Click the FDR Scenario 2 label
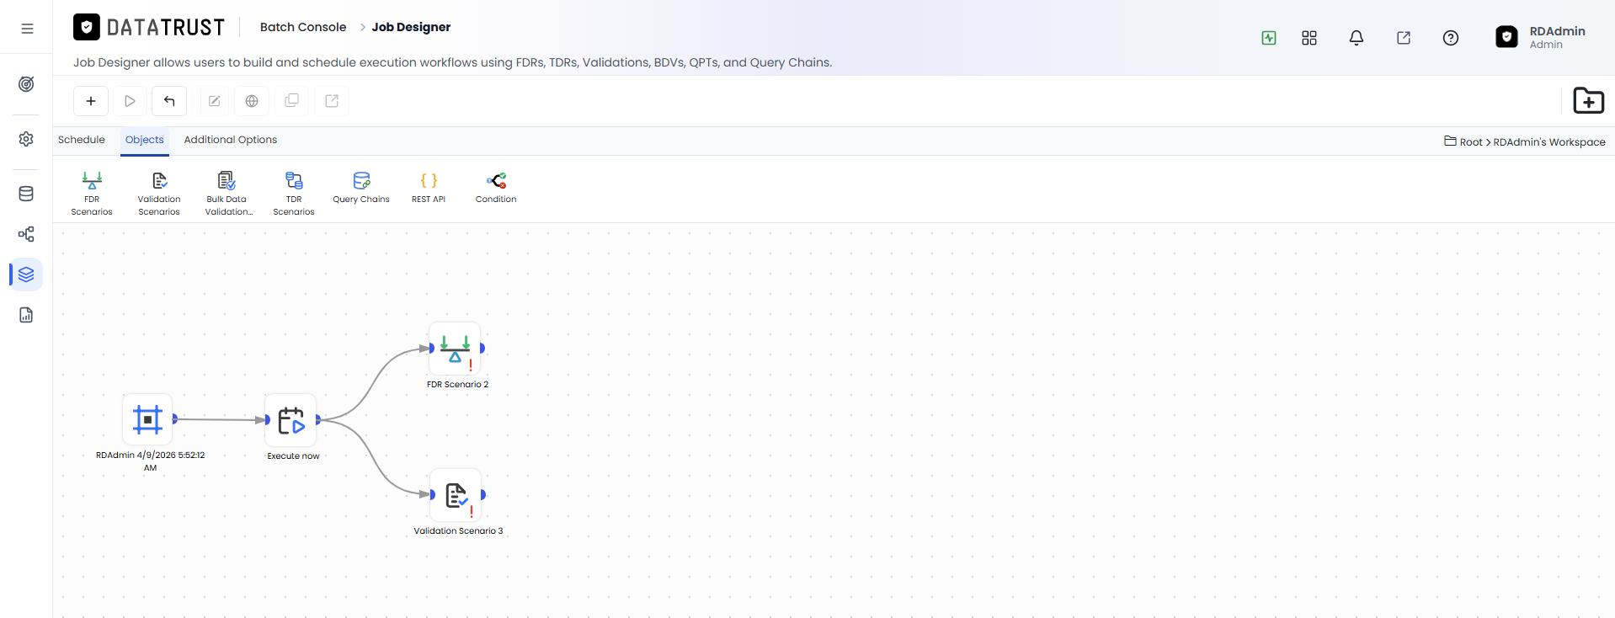This screenshot has height=618, width=1615. tap(457, 385)
